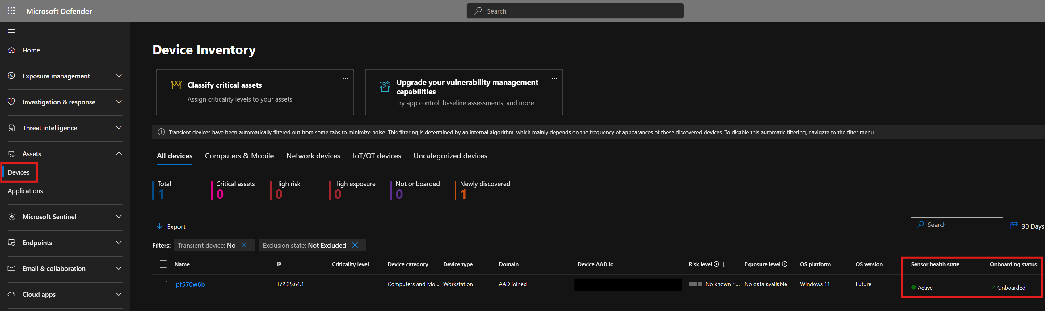Click the crown icon on Classify critical assets

[176, 85]
